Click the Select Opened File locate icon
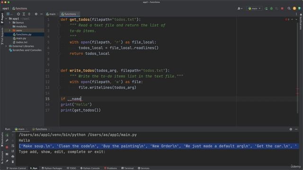This screenshot has height=170, width=303. pyautogui.click(x=18, y=14)
